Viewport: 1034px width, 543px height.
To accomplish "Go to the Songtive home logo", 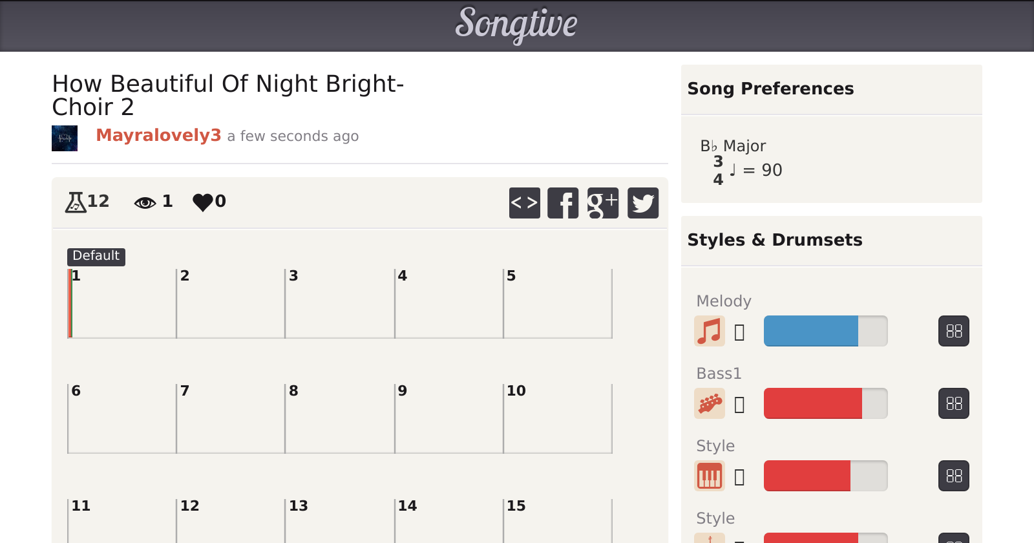I will [x=516, y=25].
